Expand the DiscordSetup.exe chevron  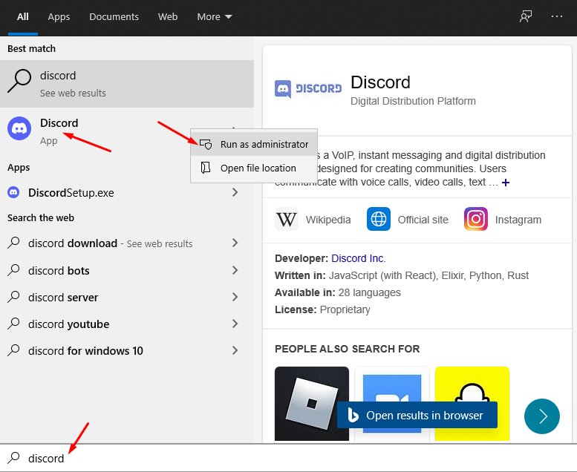[x=235, y=192]
